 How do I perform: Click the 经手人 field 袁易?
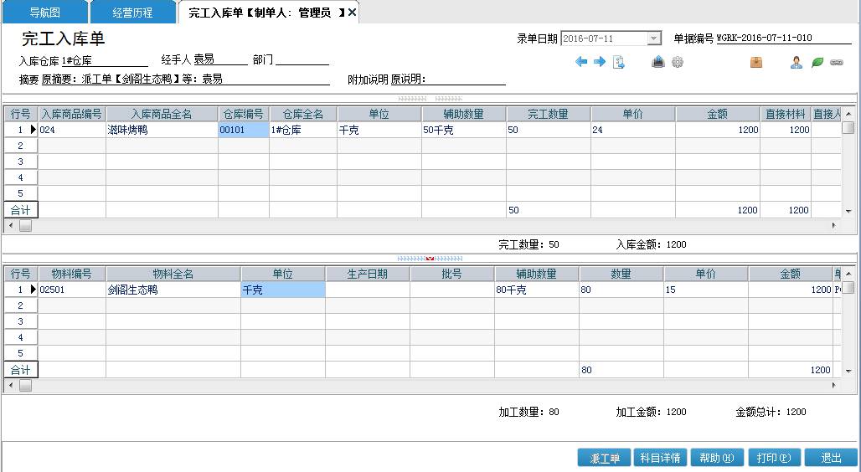tap(220, 59)
